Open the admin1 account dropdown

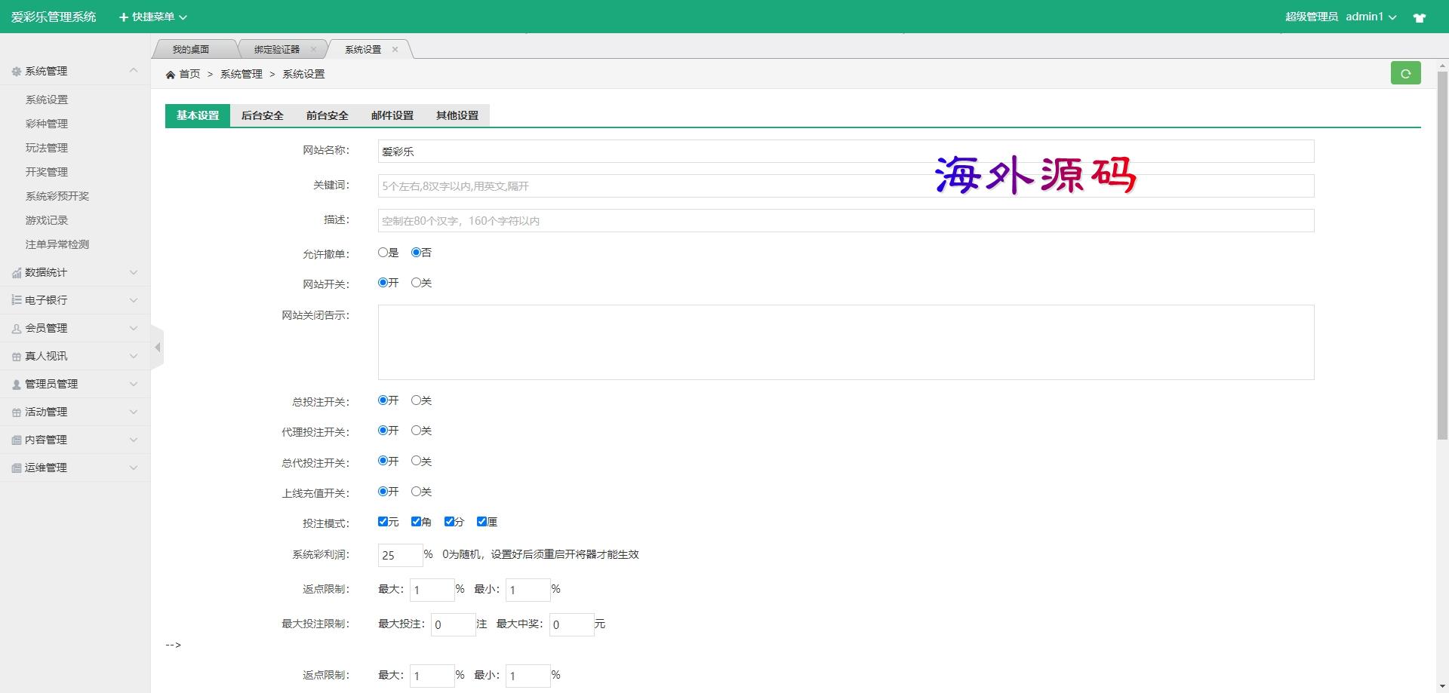click(x=1371, y=17)
